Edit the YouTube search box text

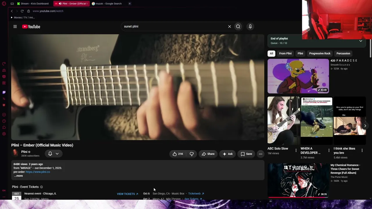coord(174,26)
